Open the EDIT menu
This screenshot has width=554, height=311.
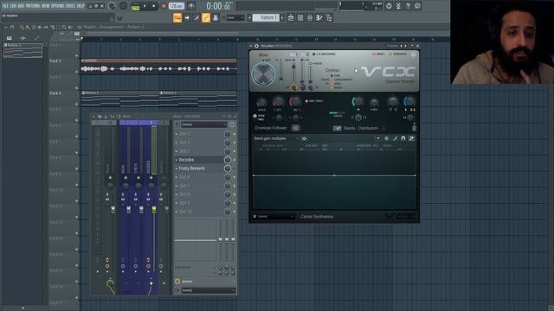(13, 6)
